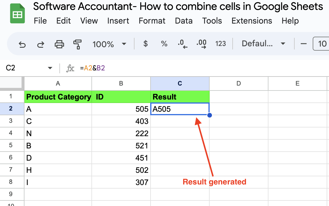
Task: Select the Product Category header cell
Action: pyautogui.click(x=58, y=97)
